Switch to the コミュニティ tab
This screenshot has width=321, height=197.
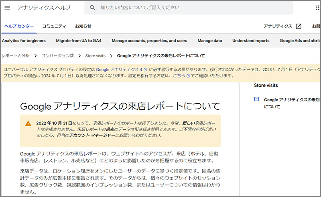coord(54,26)
